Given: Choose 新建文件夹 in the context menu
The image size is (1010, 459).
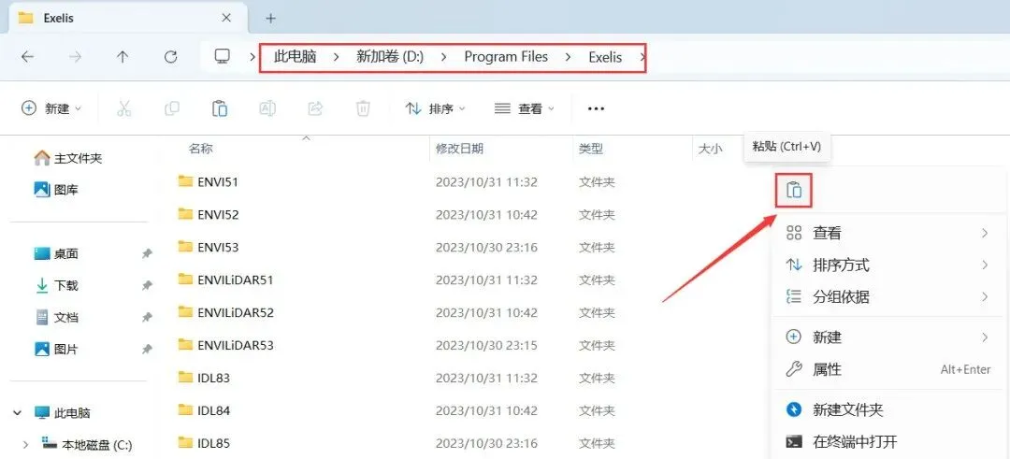Looking at the screenshot, I should pyautogui.click(x=888, y=409).
